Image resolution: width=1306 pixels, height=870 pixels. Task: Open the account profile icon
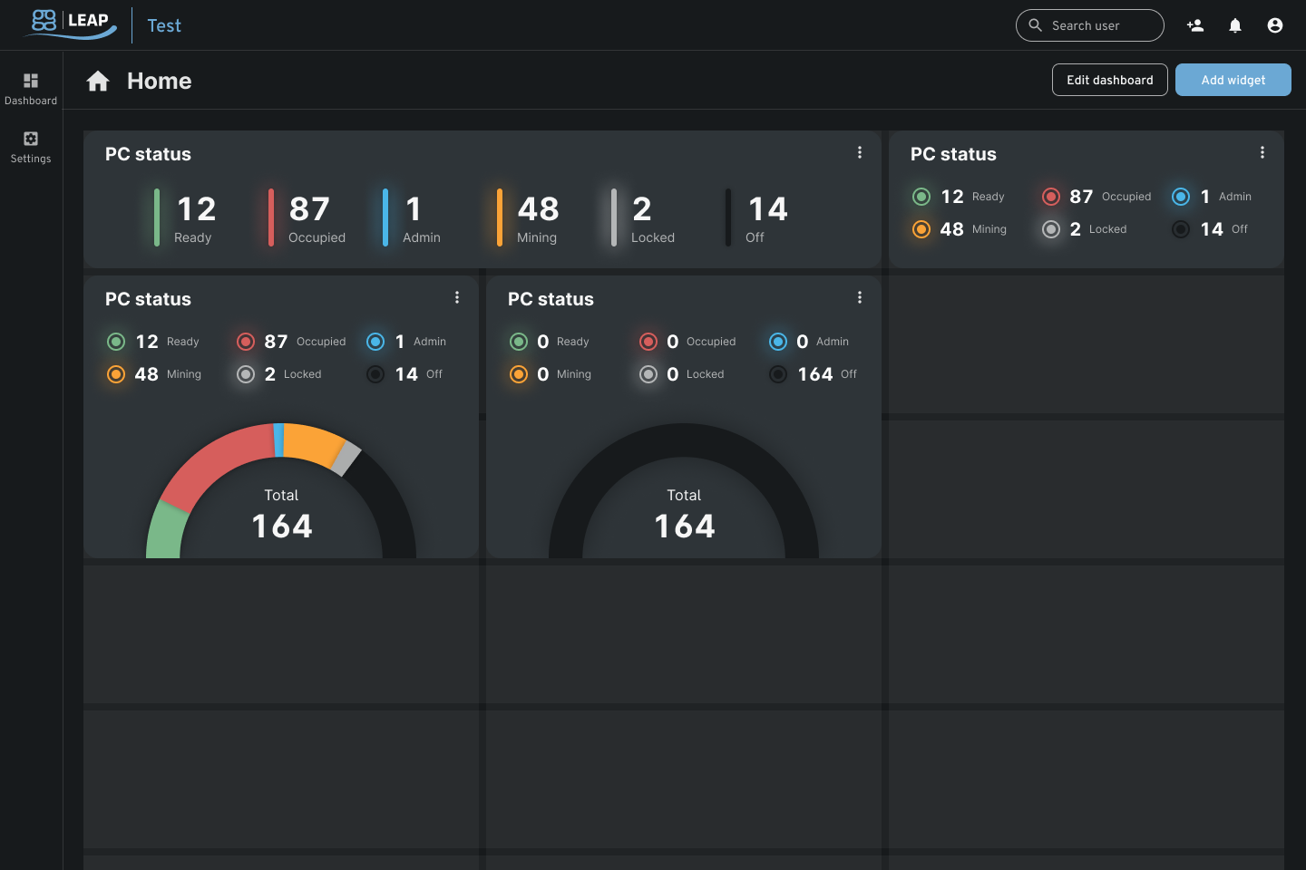coord(1275,25)
